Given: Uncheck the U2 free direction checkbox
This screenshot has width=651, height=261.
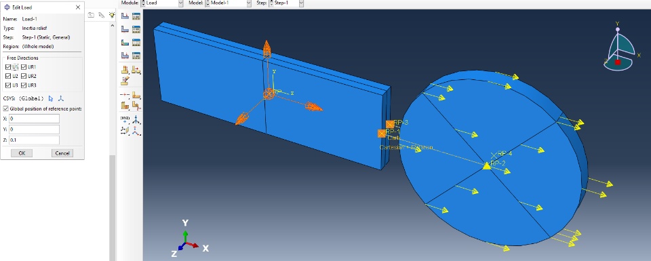Looking at the screenshot, I should tap(8, 76).
